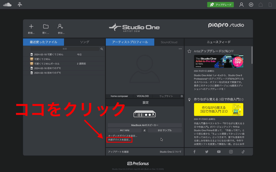Click the transfers icon in top bar
The width and height of the screenshot is (276, 172).
(251, 4)
